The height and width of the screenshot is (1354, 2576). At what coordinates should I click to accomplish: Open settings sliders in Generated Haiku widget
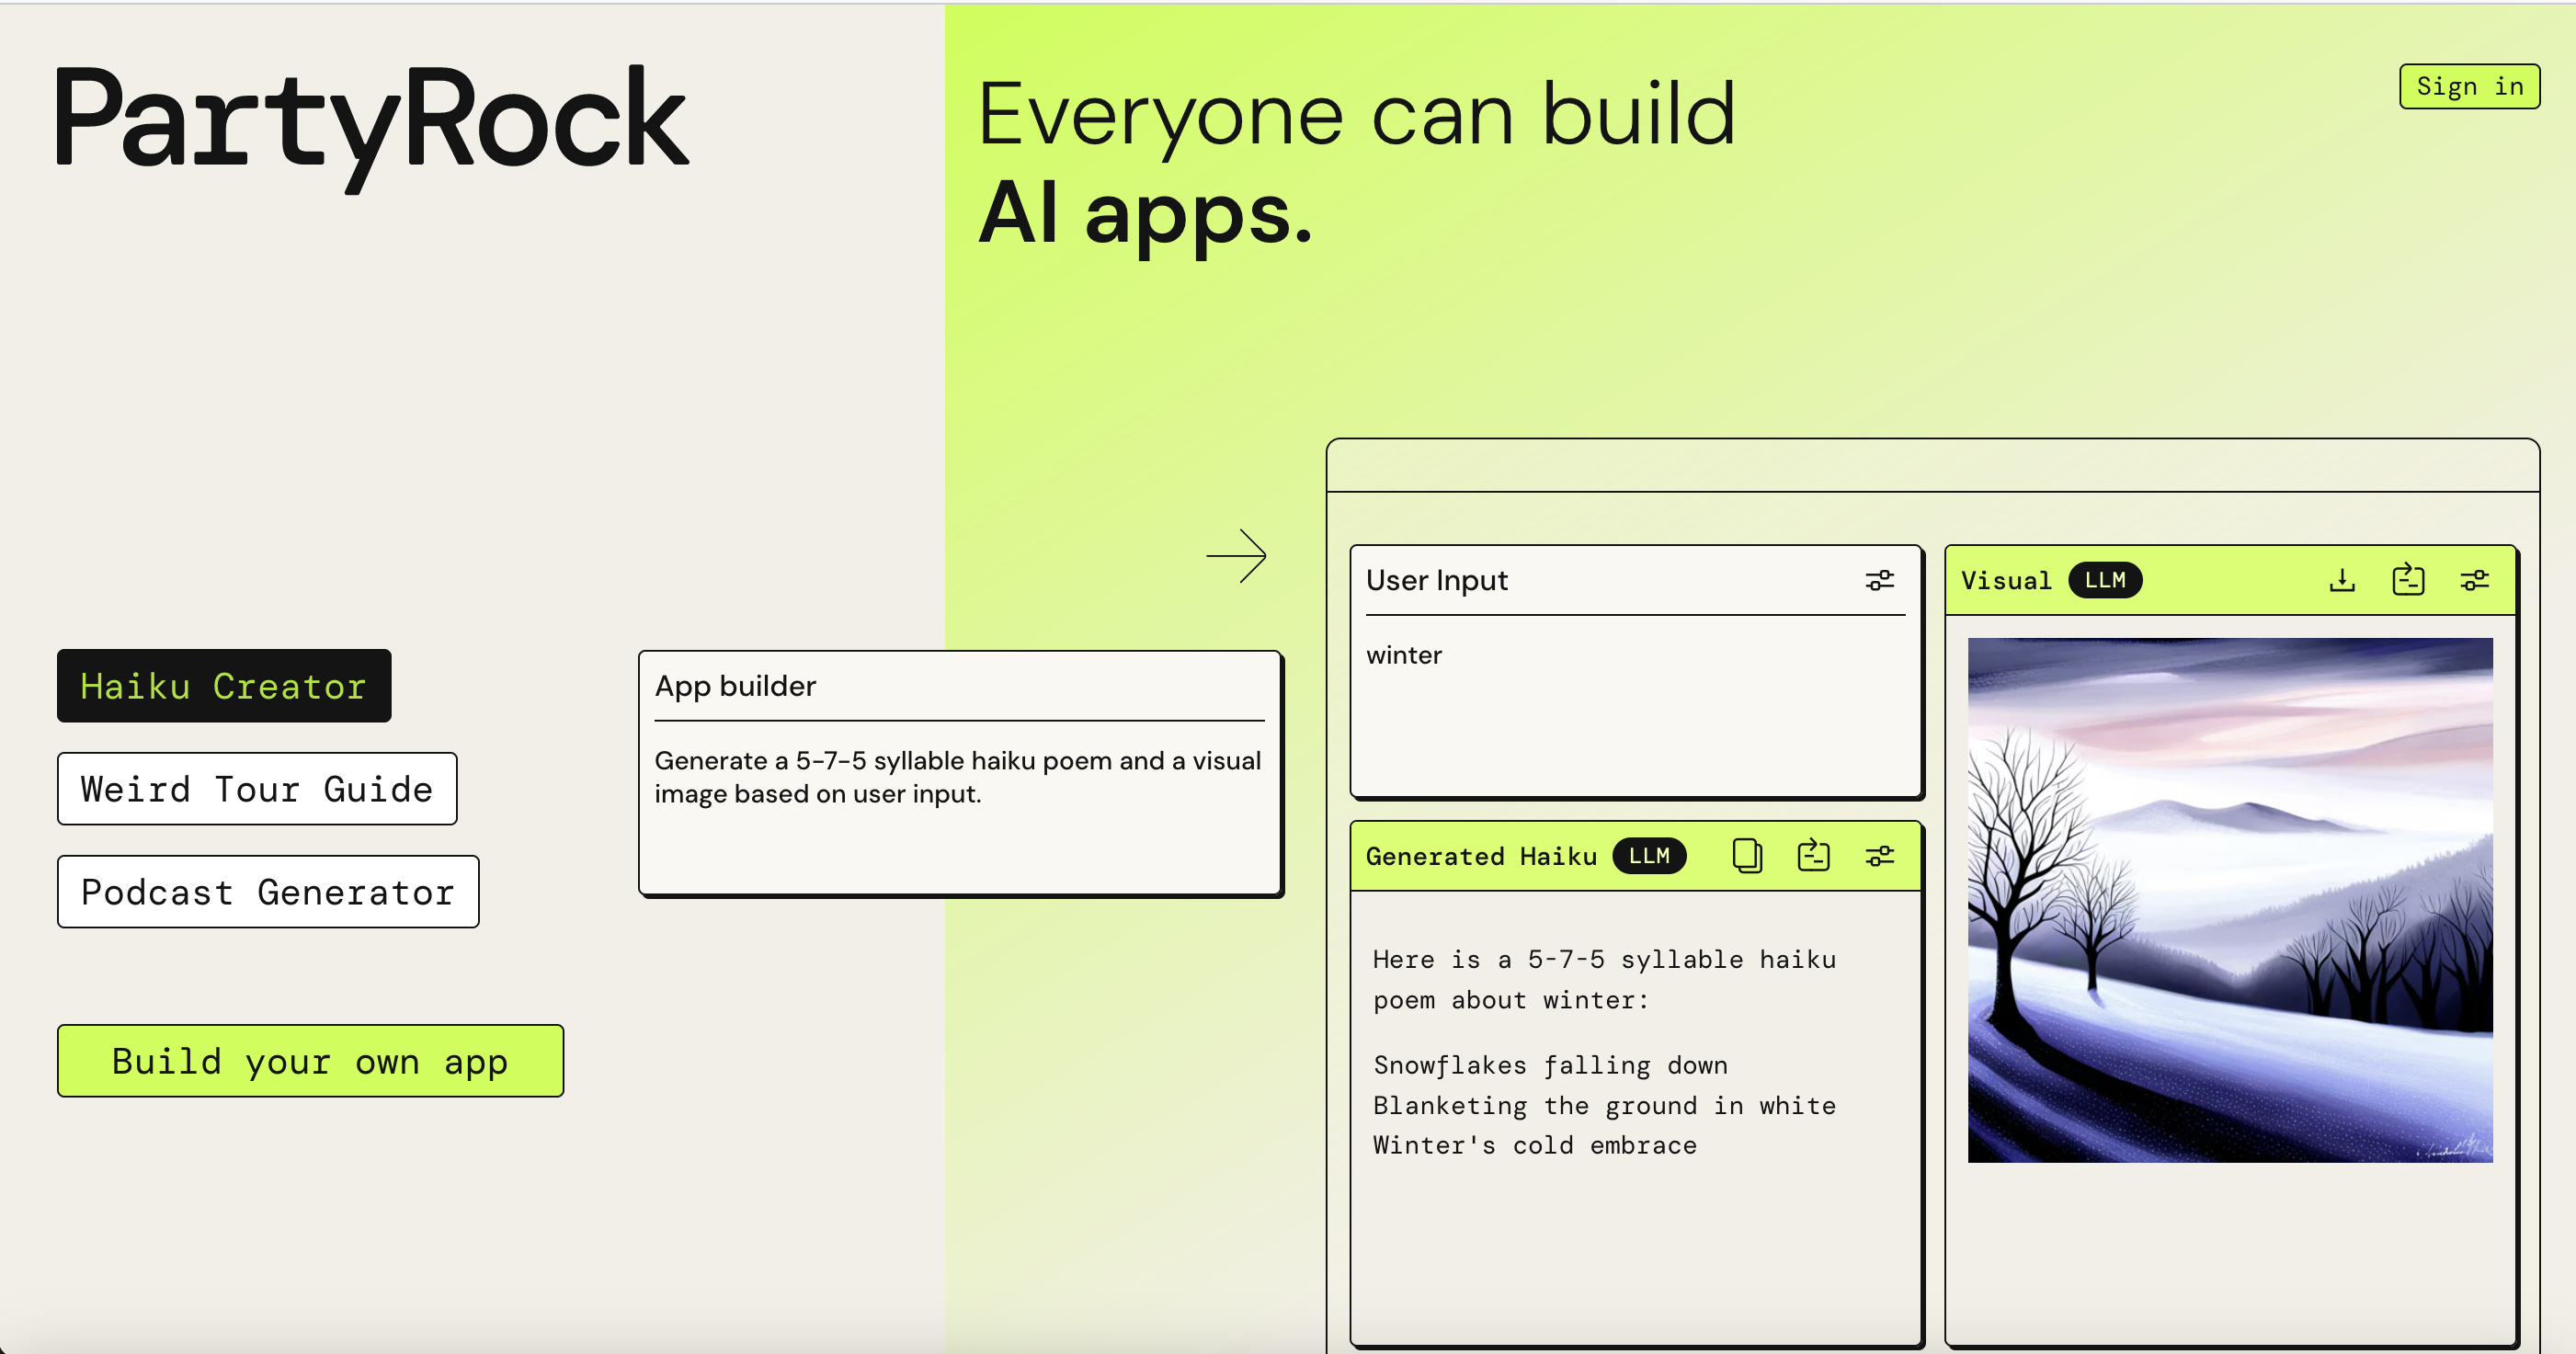point(1879,856)
